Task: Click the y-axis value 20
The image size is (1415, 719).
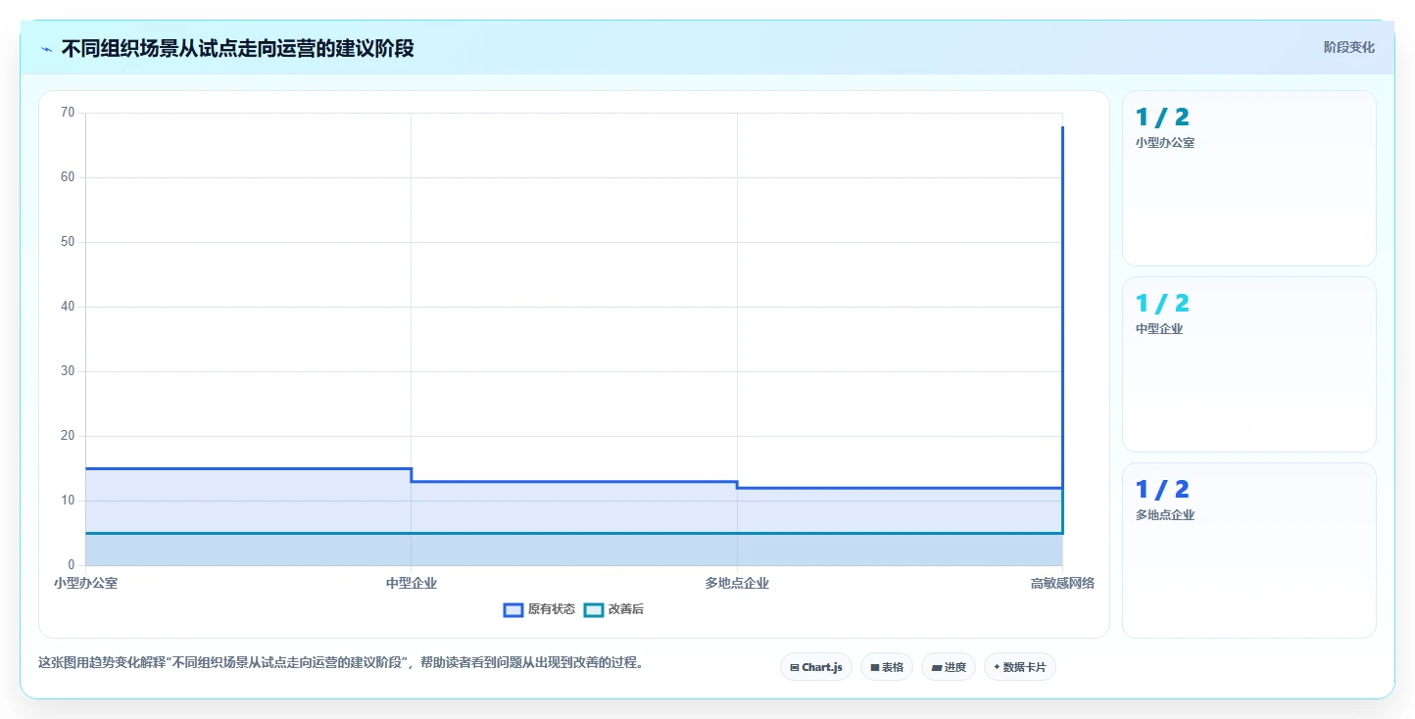Action: [68, 436]
